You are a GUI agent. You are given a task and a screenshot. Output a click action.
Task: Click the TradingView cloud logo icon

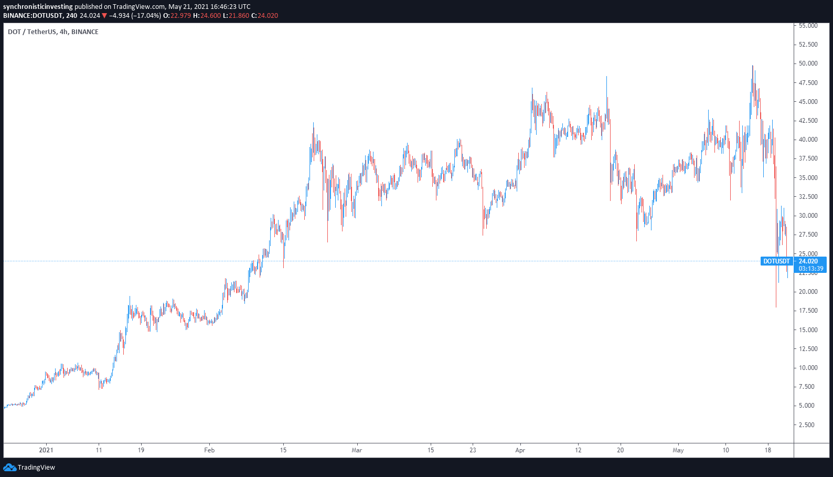tap(9, 467)
